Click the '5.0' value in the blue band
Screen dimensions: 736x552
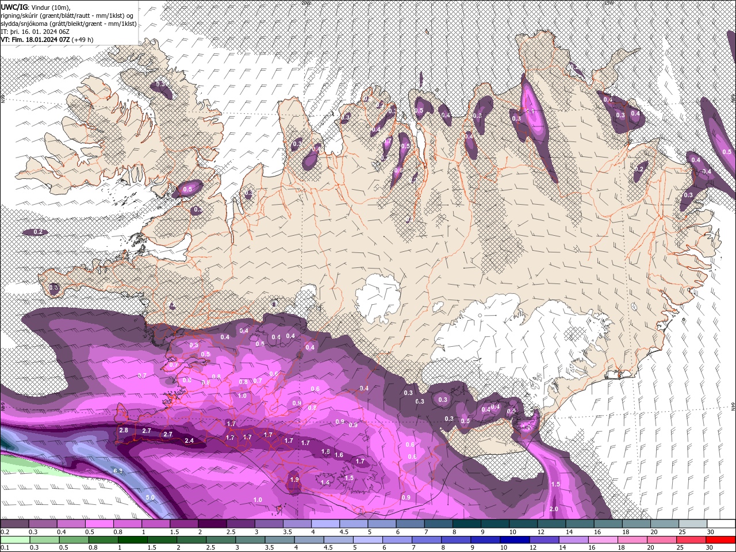[x=150, y=497]
